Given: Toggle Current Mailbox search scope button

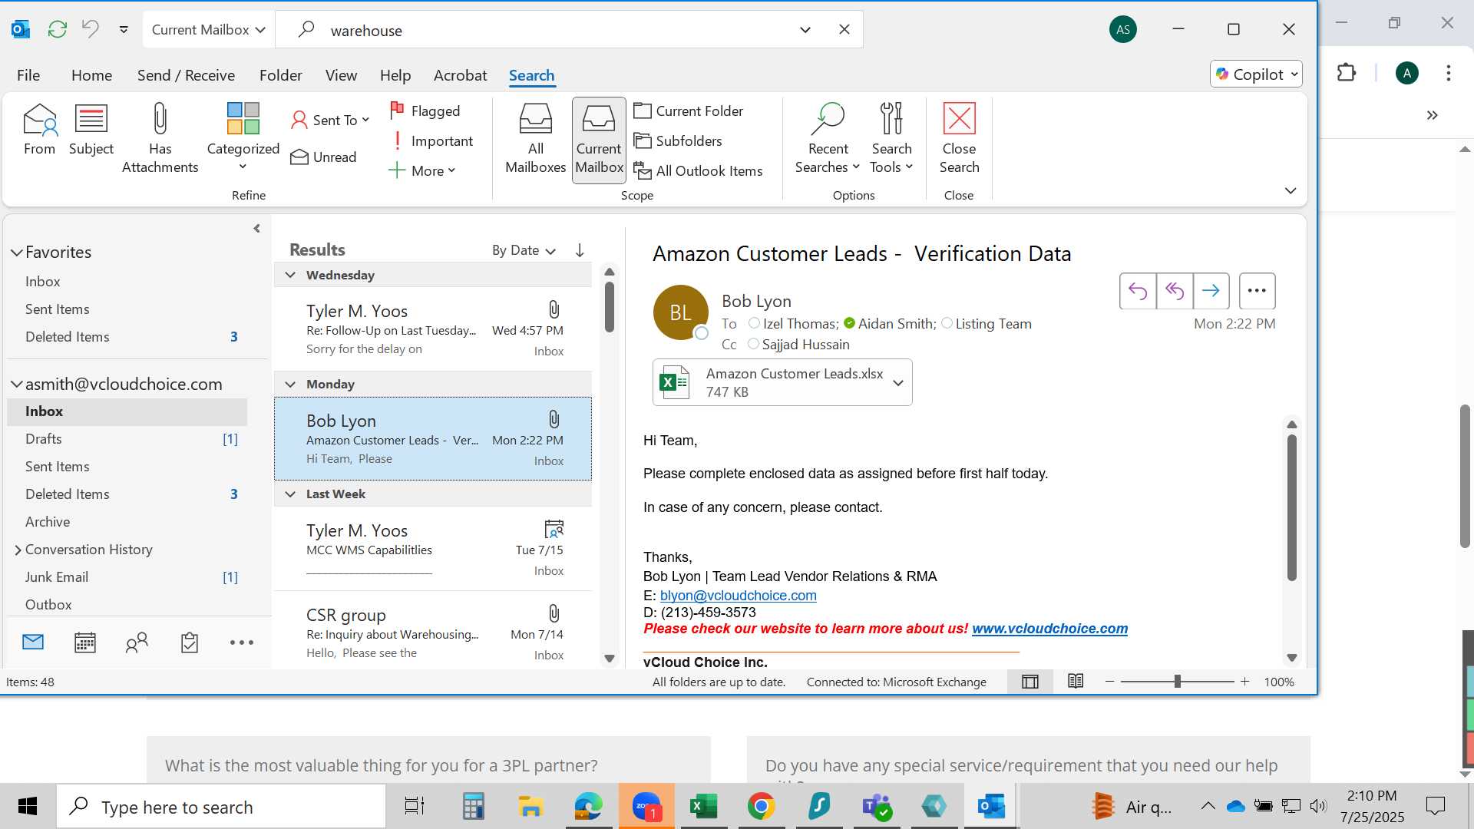Looking at the screenshot, I should [x=599, y=140].
